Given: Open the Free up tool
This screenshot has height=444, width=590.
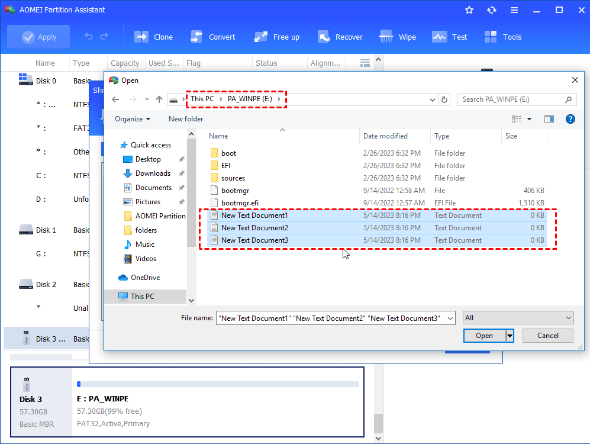Looking at the screenshot, I should 276,37.
